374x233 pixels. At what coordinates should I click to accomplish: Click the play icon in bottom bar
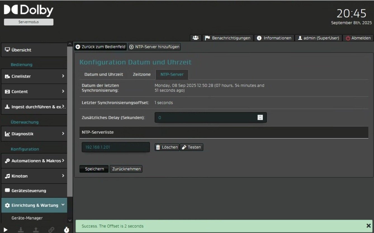[x=6, y=230]
